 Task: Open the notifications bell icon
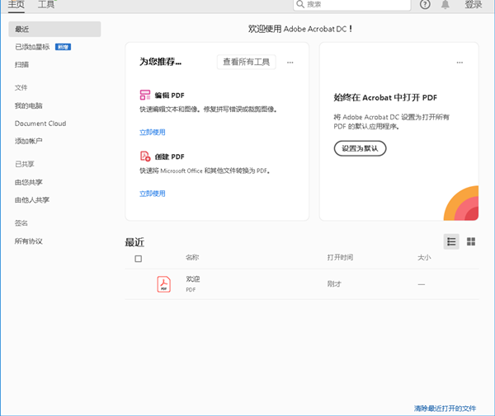coord(445,5)
